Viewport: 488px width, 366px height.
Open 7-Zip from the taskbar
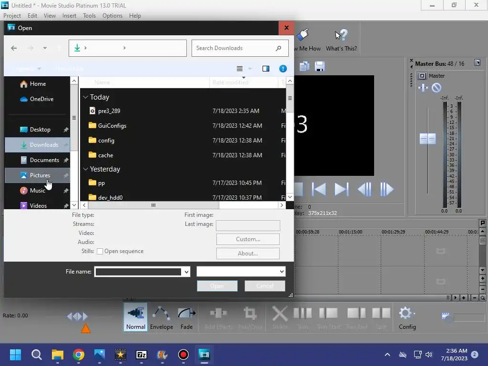(x=142, y=355)
